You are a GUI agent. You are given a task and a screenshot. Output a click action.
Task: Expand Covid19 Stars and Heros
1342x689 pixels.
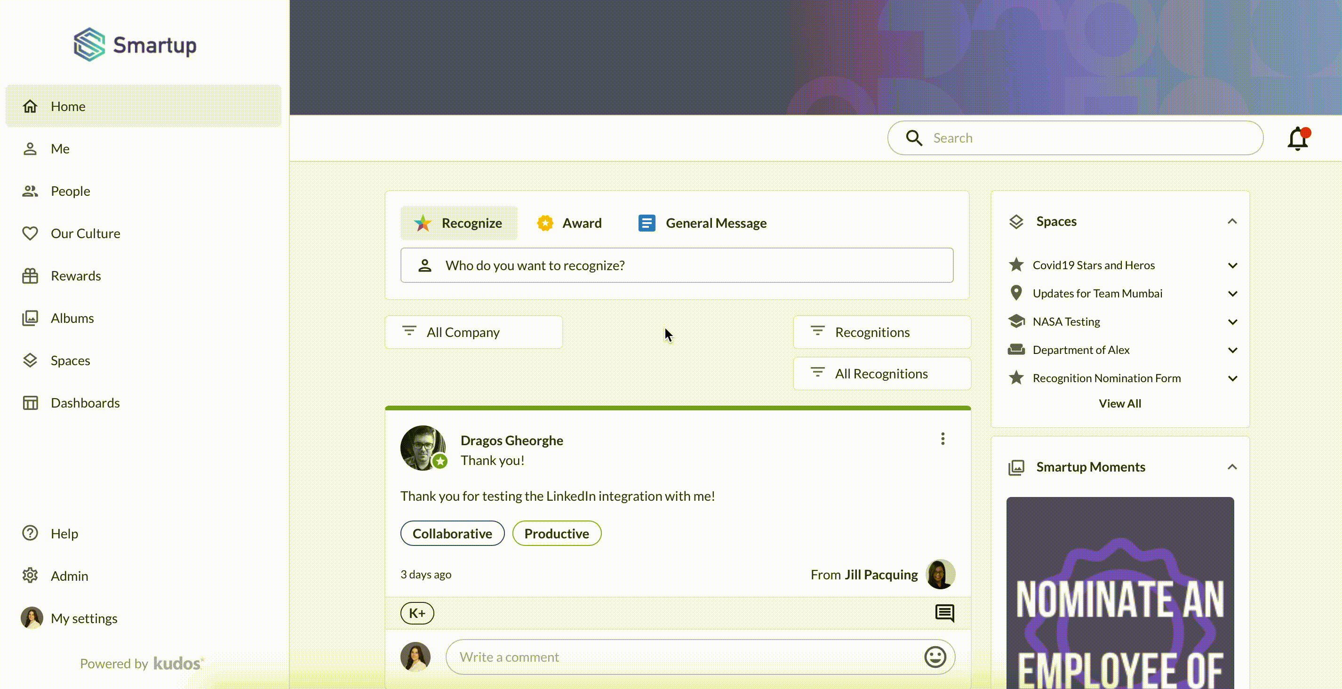[1232, 265]
